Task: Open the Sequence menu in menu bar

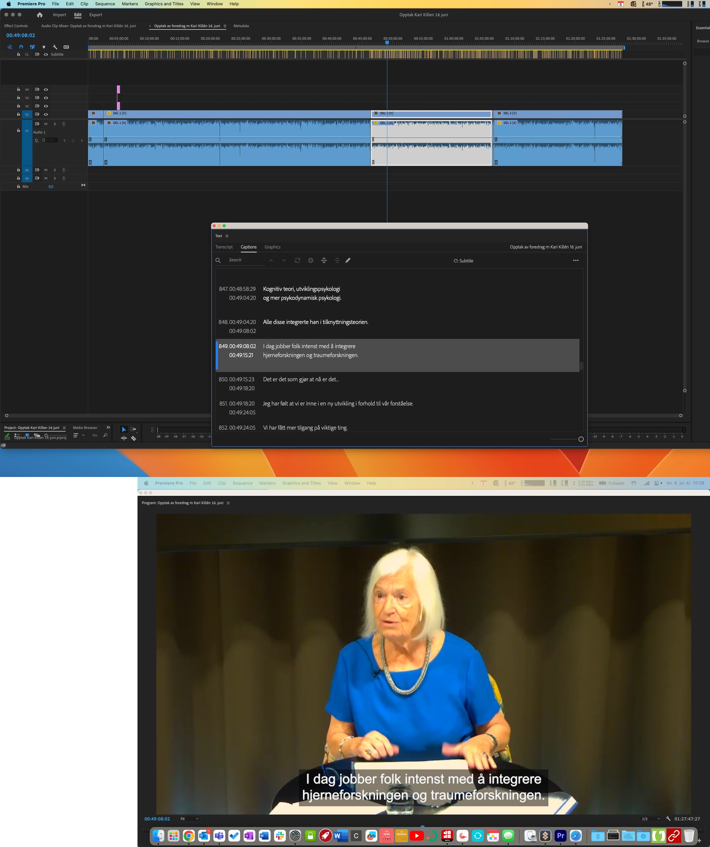Action: (105, 4)
